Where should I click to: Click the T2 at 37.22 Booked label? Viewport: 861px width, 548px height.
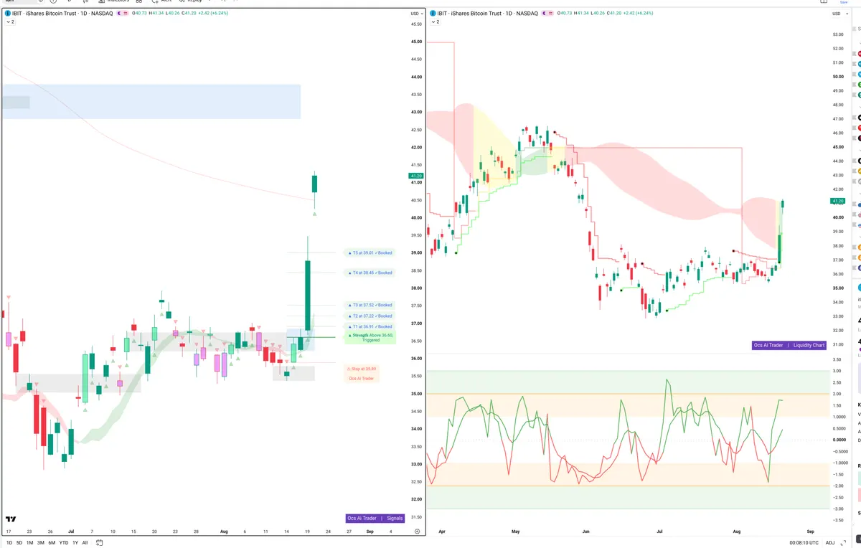370,316
